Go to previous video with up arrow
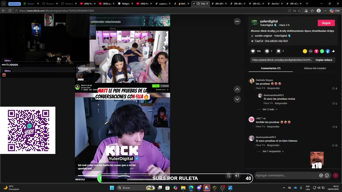Viewport: 342px width, 192px height. click(237, 89)
